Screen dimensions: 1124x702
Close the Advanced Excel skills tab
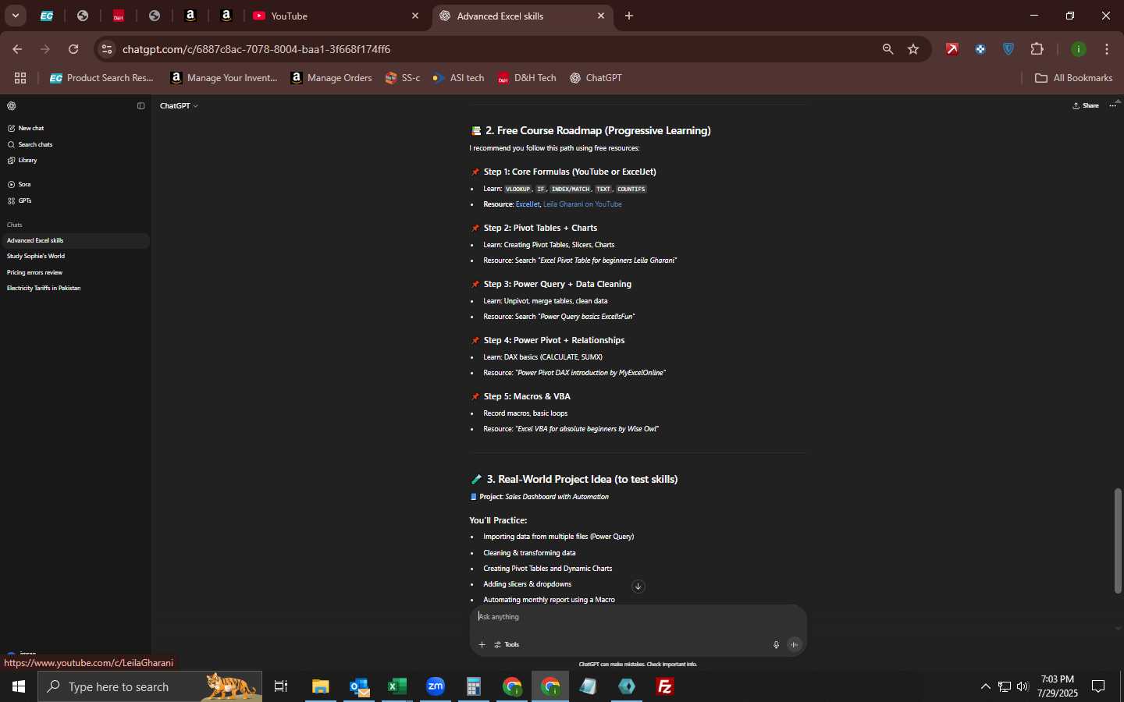[x=601, y=16]
